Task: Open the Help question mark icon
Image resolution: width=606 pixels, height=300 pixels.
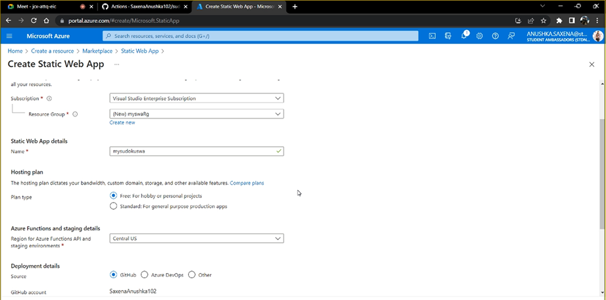Action: [x=495, y=36]
